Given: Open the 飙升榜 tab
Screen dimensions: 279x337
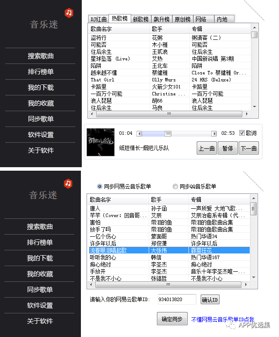Looking at the screenshot, I should [162, 19].
